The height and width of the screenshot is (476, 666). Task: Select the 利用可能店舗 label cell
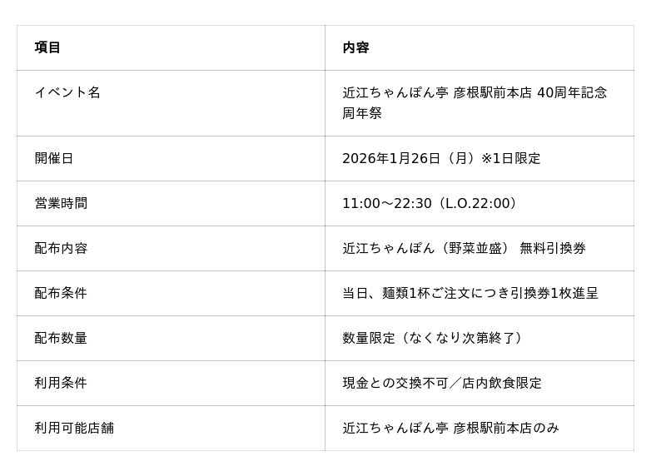(74, 428)
